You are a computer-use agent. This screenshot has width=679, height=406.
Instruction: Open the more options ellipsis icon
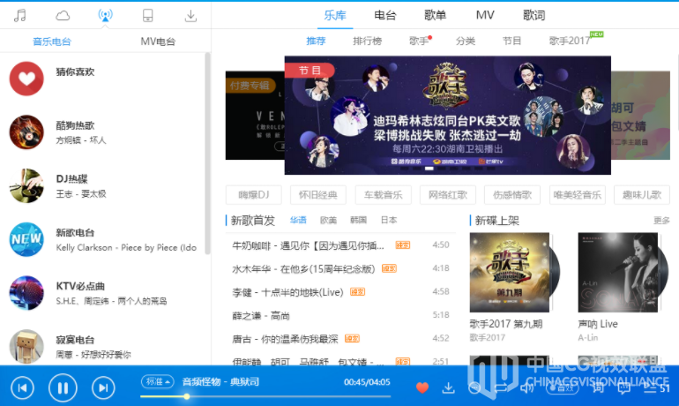click(x=474, y=387)
